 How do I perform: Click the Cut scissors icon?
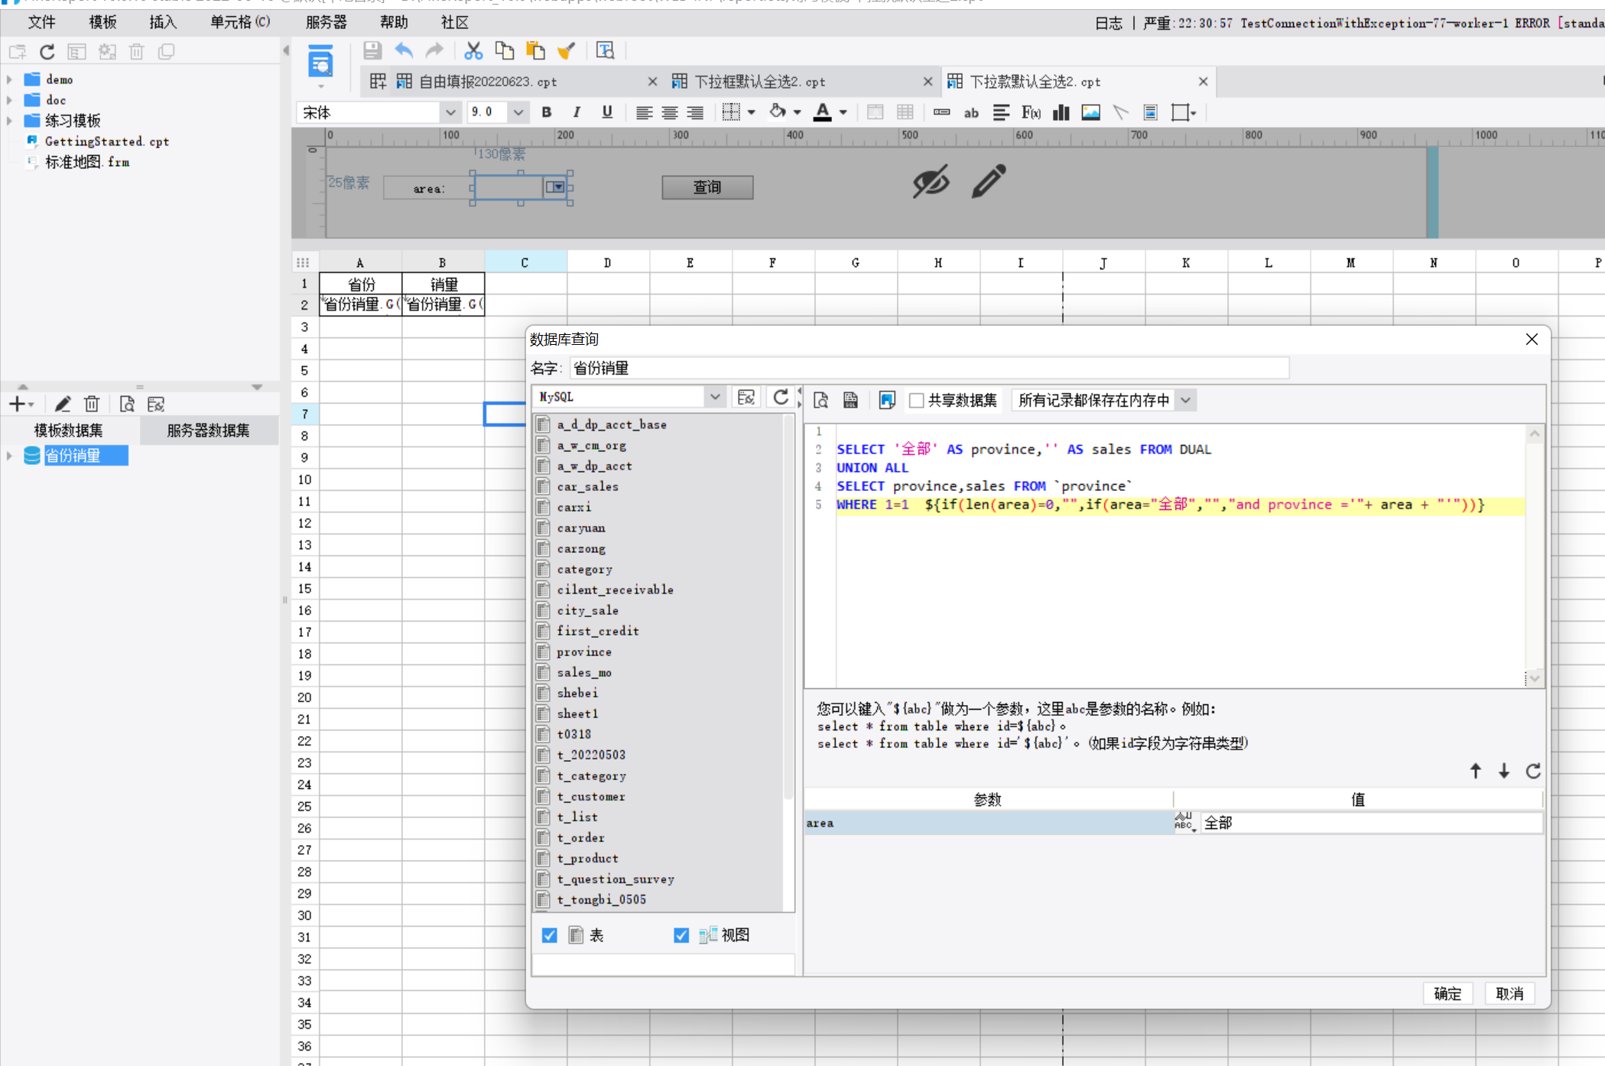coord(473,51)
